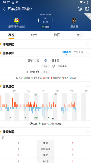Check status bar Wi-Fi icon
This screenshot has height=163, width=91.
tap(81, 2)
